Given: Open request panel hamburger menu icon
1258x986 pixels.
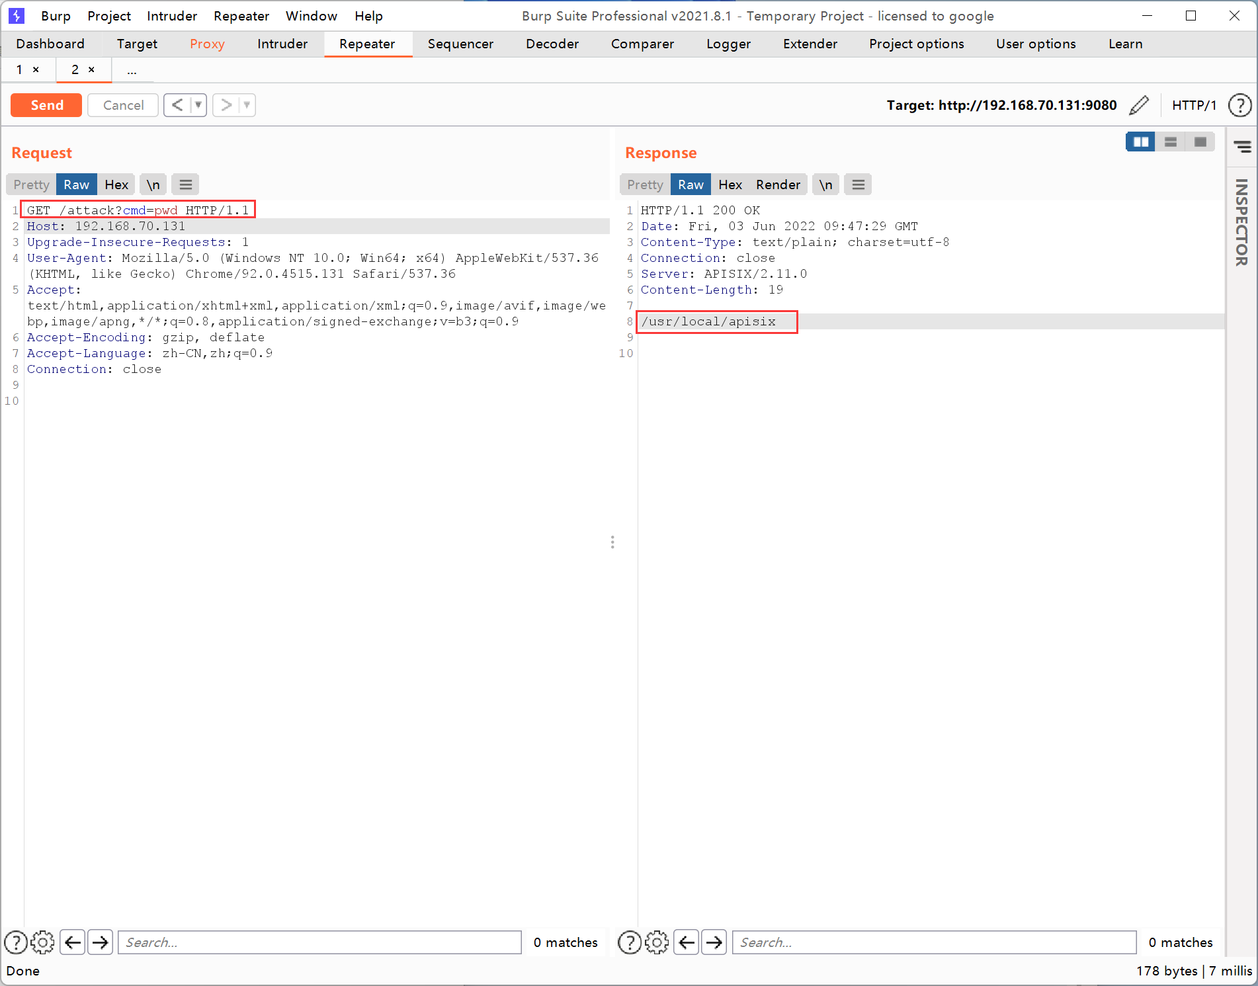Looking at the screenshot, I should point(186,185).
